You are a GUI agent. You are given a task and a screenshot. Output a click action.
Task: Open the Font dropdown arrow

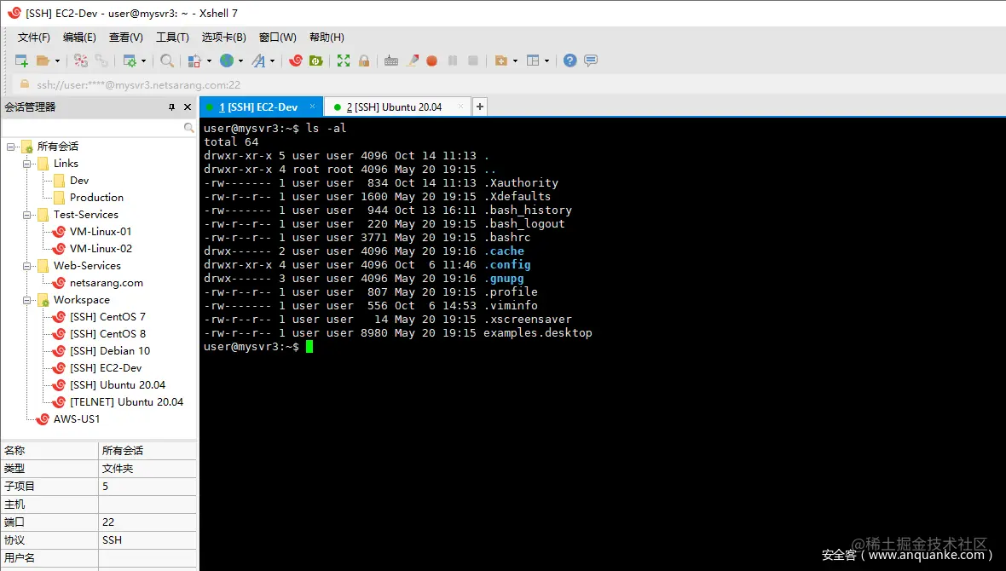(x=272, y=61)
